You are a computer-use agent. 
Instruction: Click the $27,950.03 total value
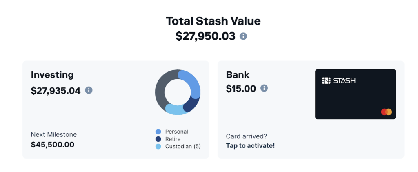tap(205, 36)
